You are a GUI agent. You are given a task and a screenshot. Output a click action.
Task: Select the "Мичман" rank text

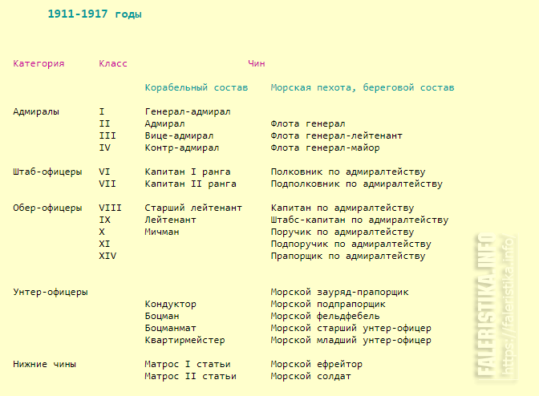(x=162, y=232)
